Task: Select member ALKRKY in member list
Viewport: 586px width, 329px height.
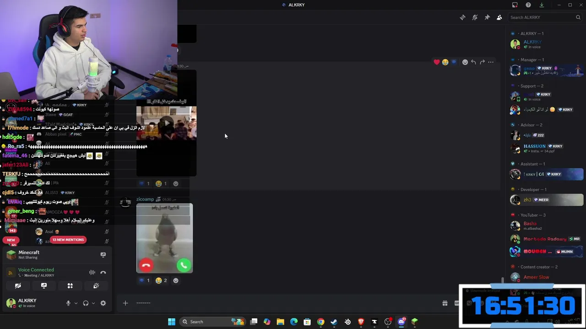Action: (x=546, y=44)
